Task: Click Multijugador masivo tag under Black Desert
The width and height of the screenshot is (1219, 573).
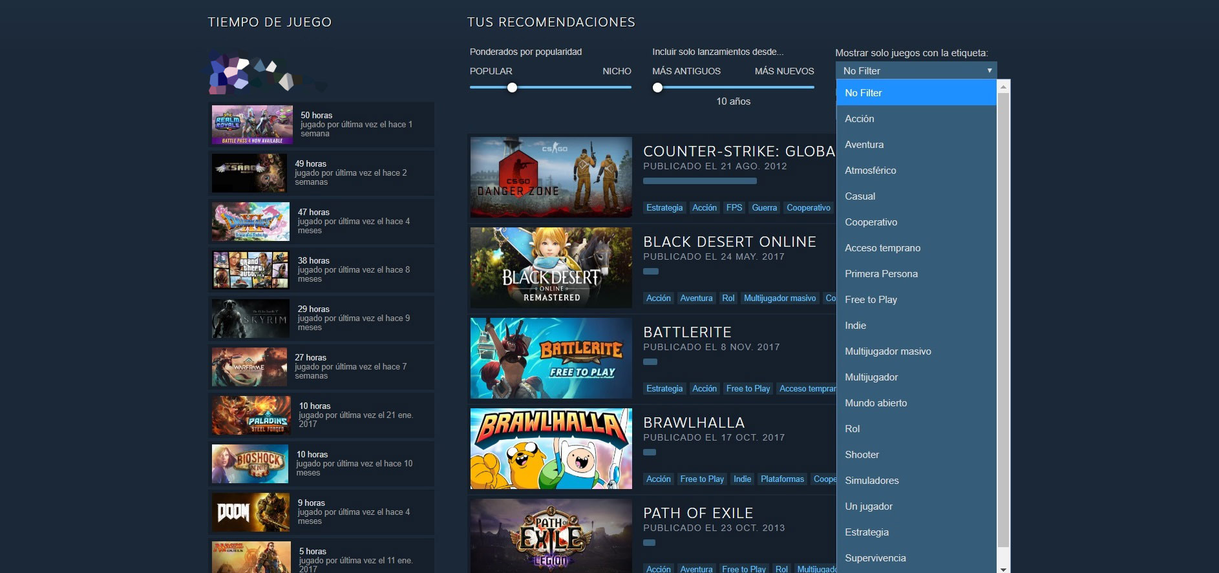Action: coord(779,298)
